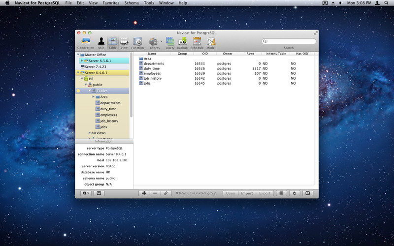Click the Others toolbar icon
The width and height of the screenshot is (394, 246).
154,43
